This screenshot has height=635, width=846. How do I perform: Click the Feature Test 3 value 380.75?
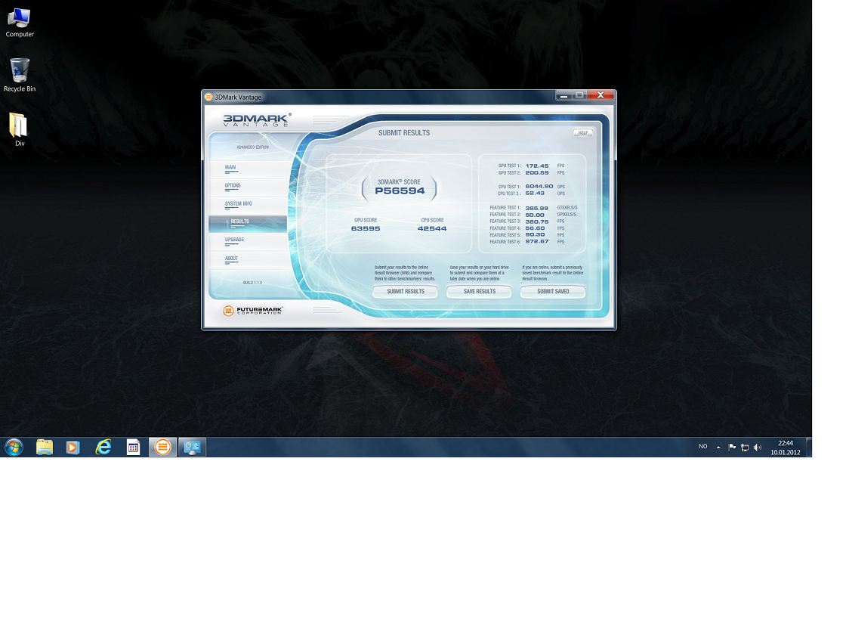pos(537,221)
